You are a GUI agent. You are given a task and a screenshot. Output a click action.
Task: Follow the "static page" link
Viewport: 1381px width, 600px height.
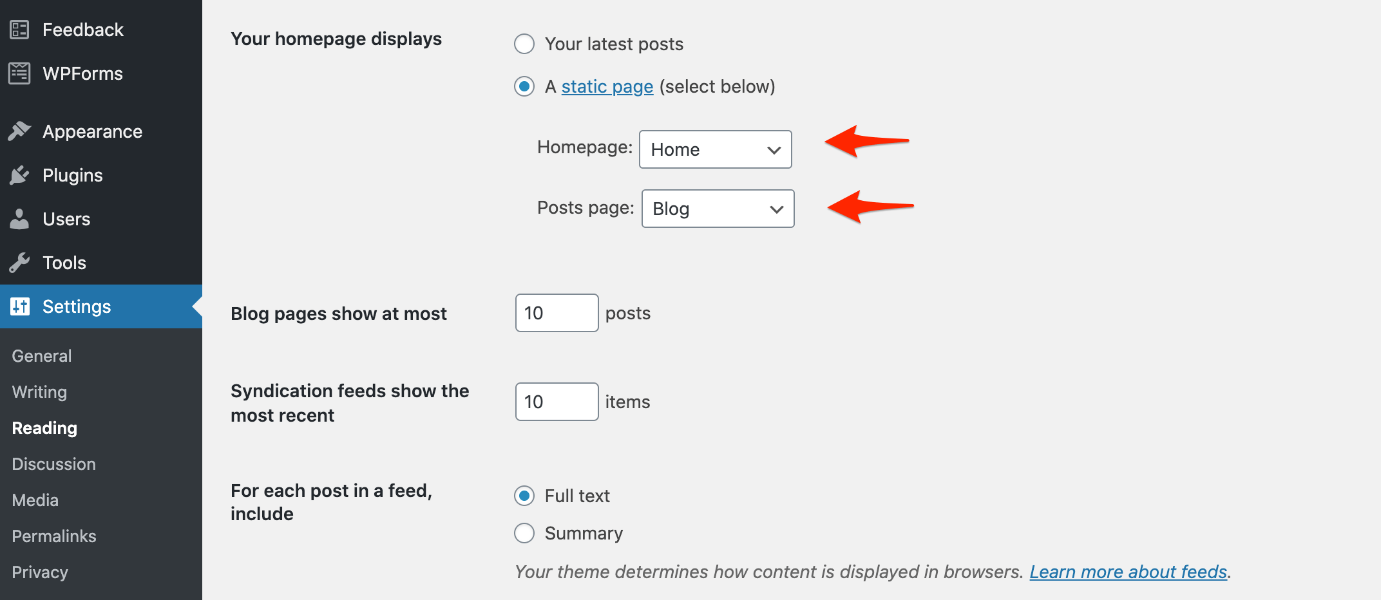tap(607, 86)
